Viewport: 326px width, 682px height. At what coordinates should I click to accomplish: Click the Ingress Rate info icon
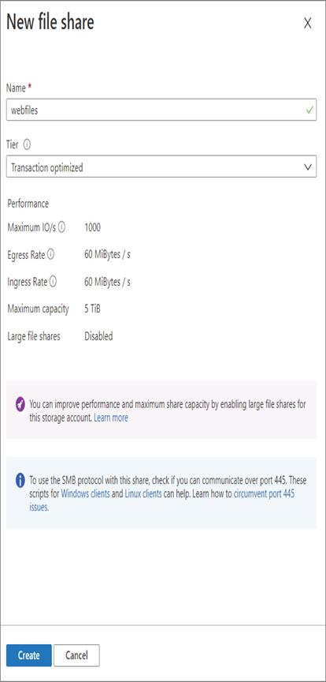[x=53, y=282]
